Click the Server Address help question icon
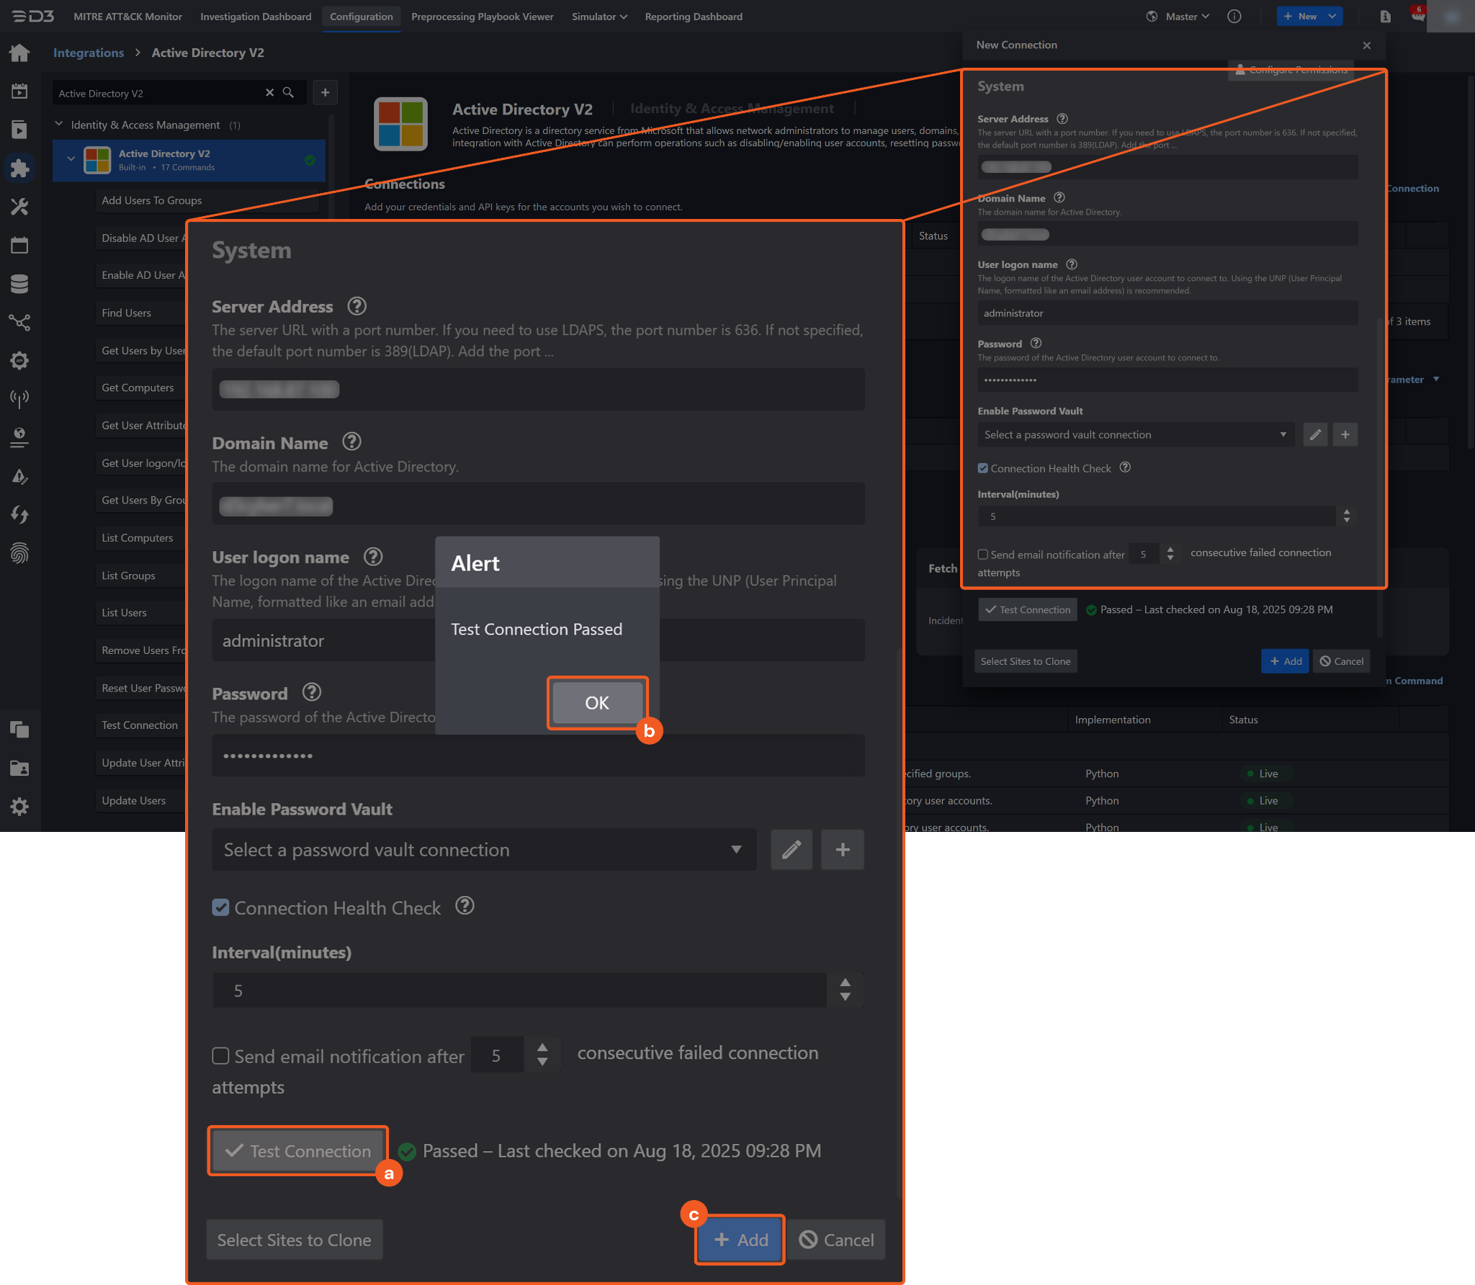The height and width of the screenshot is (1285, 1475). click(x=357, y=306)
